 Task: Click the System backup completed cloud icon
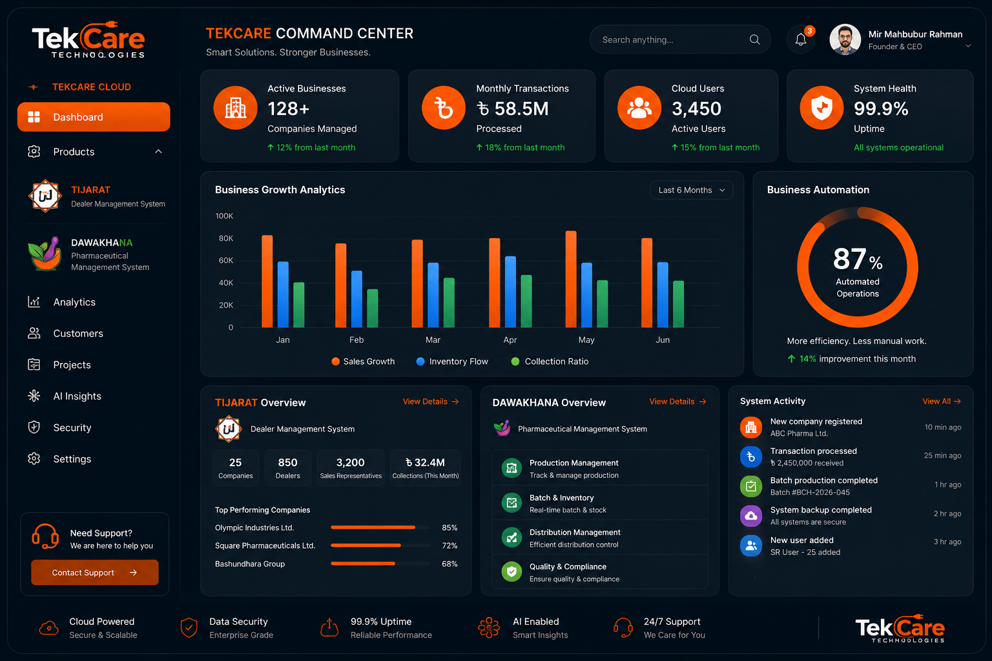click(750, 516)
